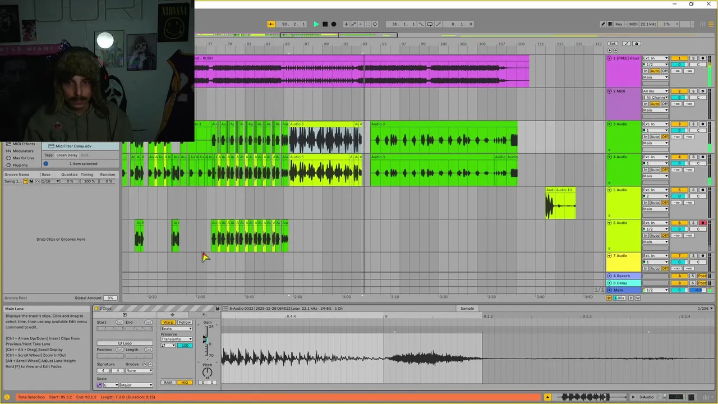The height and width of the screenshot is (404, 718).
Task: Click the Main track -6.0 volume slider
Action: (698, 290)
